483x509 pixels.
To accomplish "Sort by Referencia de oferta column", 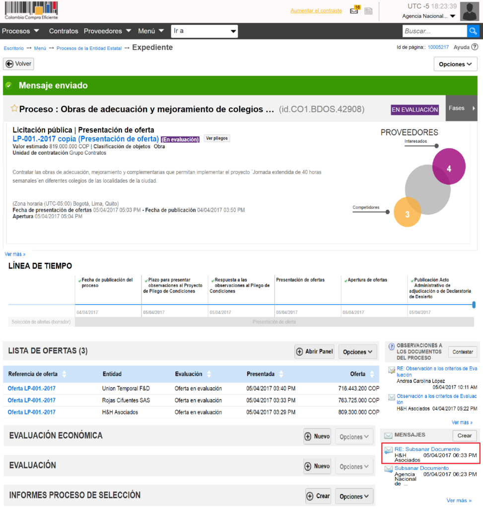I will point(64,374).
